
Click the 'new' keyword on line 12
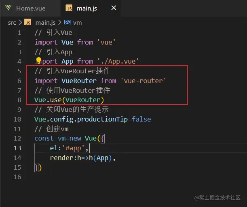pyautogui.click(x=75, y=139)
